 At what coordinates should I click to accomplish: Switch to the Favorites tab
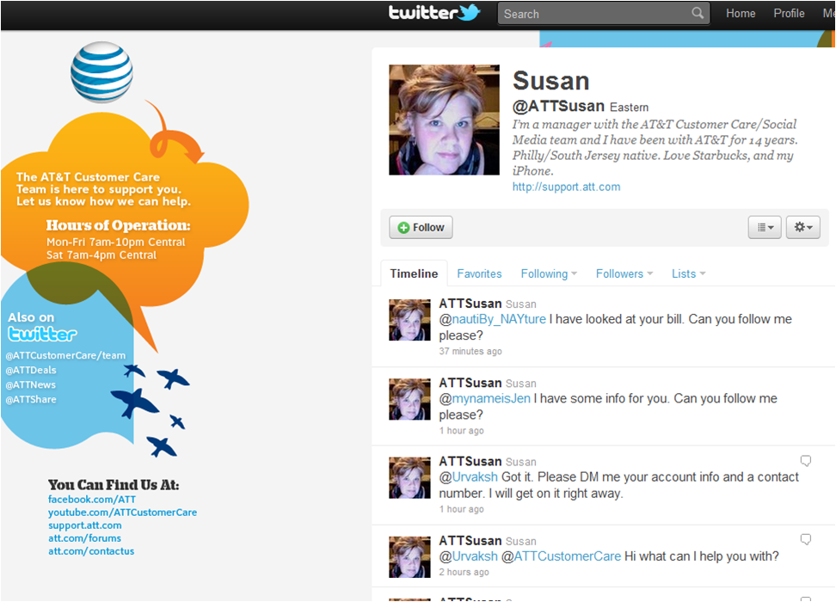coord(479,273)
